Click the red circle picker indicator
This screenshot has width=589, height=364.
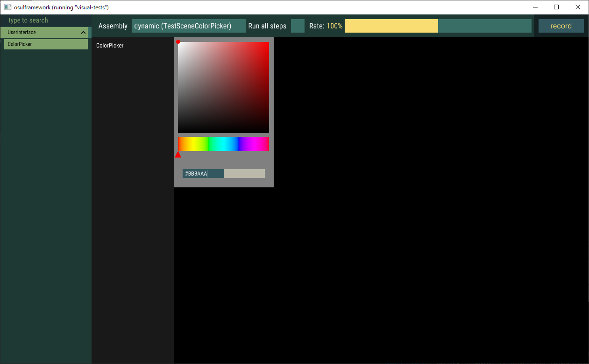(x=178, y=41)
